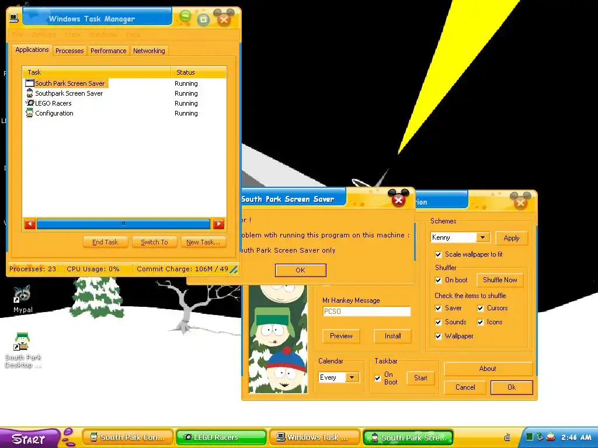
Task: Click the South Park characters preview image
Action: point(277,339)
